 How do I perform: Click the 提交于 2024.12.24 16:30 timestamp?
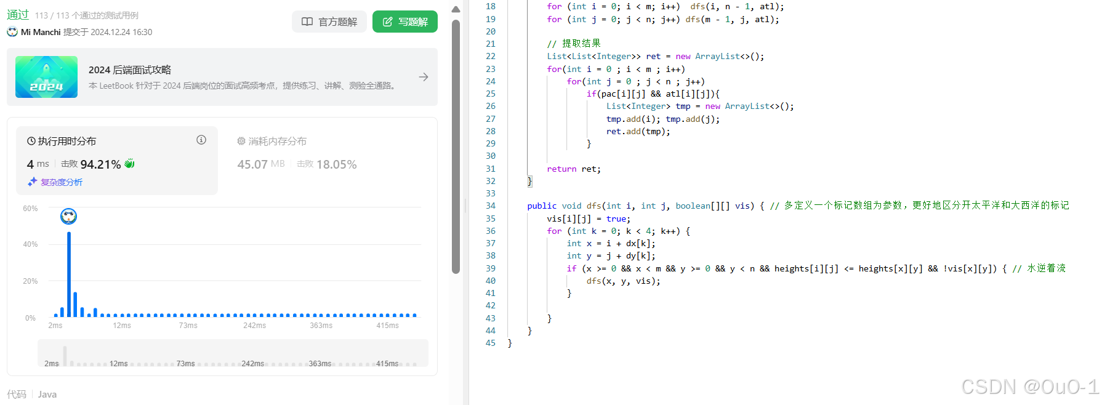tap(108, 32)
